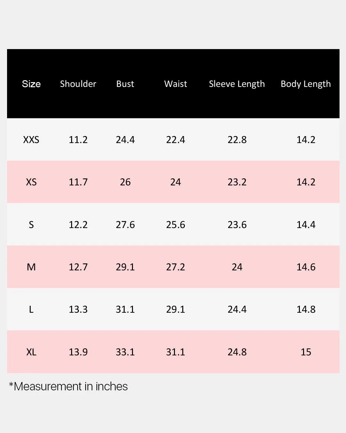
Task: Select the L shoulder value 13.3
Action: (78, 309)
